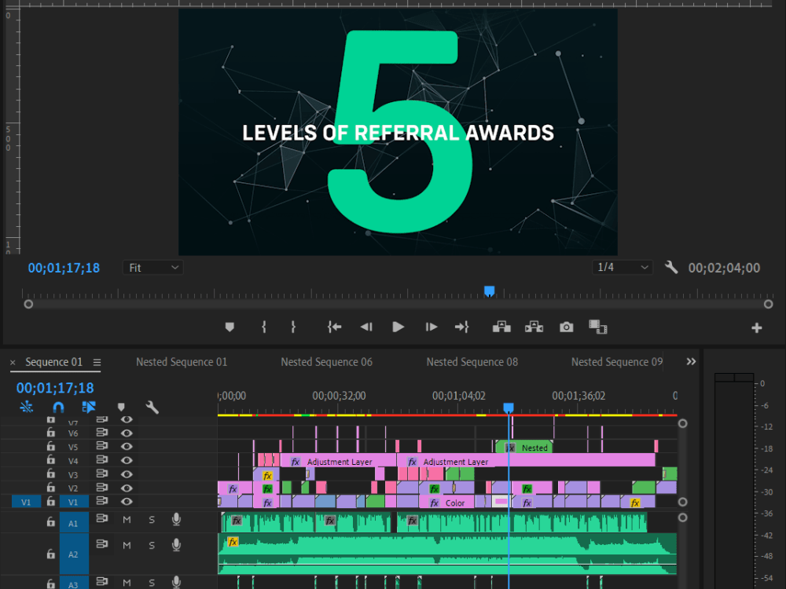Step forward one frame
Viewport: 786px width, 589px height.
click(x=431, y=327)
